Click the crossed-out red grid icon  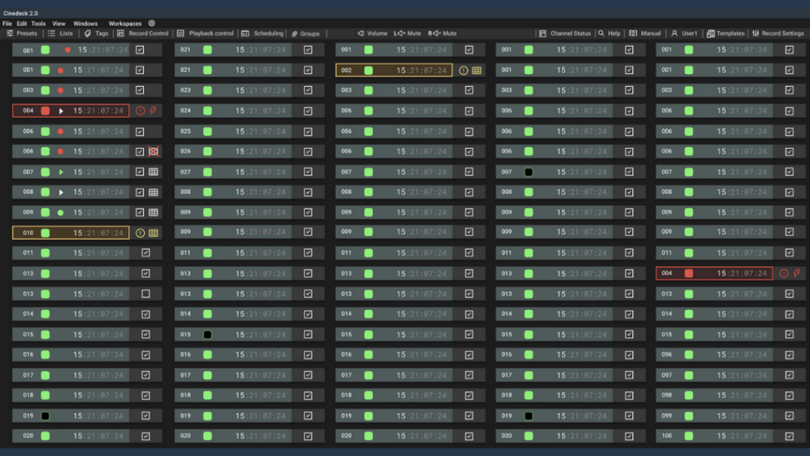click(x=153, y=151)
